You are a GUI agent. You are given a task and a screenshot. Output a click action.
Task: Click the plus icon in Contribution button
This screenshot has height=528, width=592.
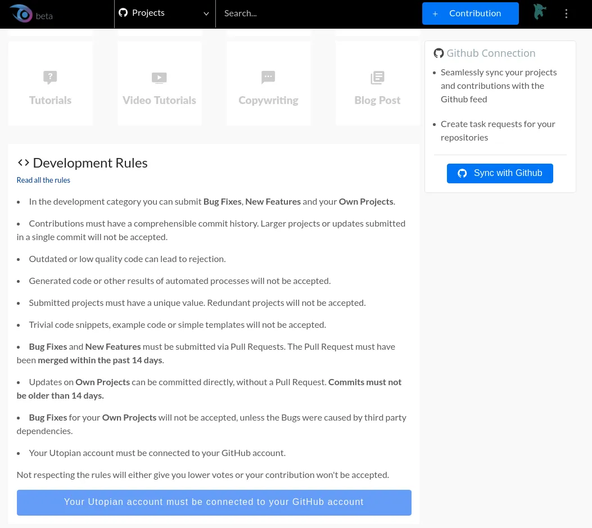(435, 13)
